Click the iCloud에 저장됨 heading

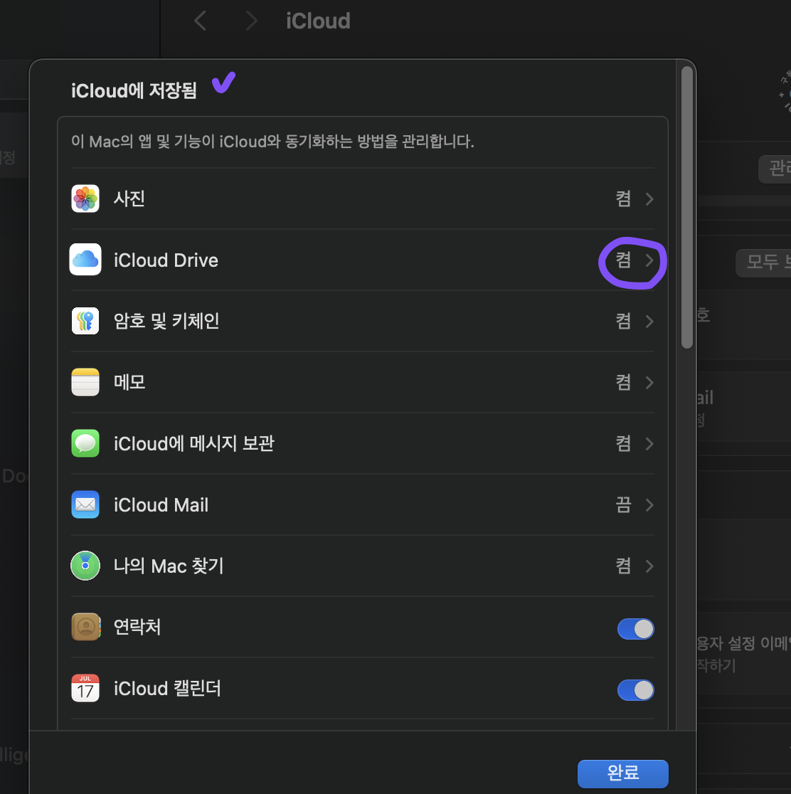(x=134, y=90)
